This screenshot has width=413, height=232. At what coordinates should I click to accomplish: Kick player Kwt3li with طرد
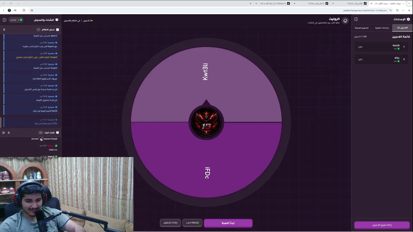tap(360, 47)
